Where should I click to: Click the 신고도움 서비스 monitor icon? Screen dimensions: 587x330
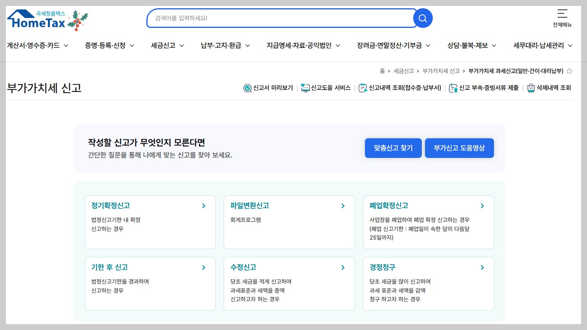[305, 88]
